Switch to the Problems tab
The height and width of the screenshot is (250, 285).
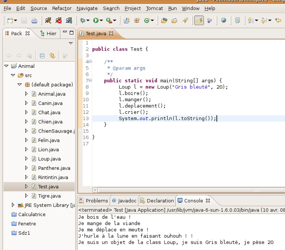click(x=94, y=201)
